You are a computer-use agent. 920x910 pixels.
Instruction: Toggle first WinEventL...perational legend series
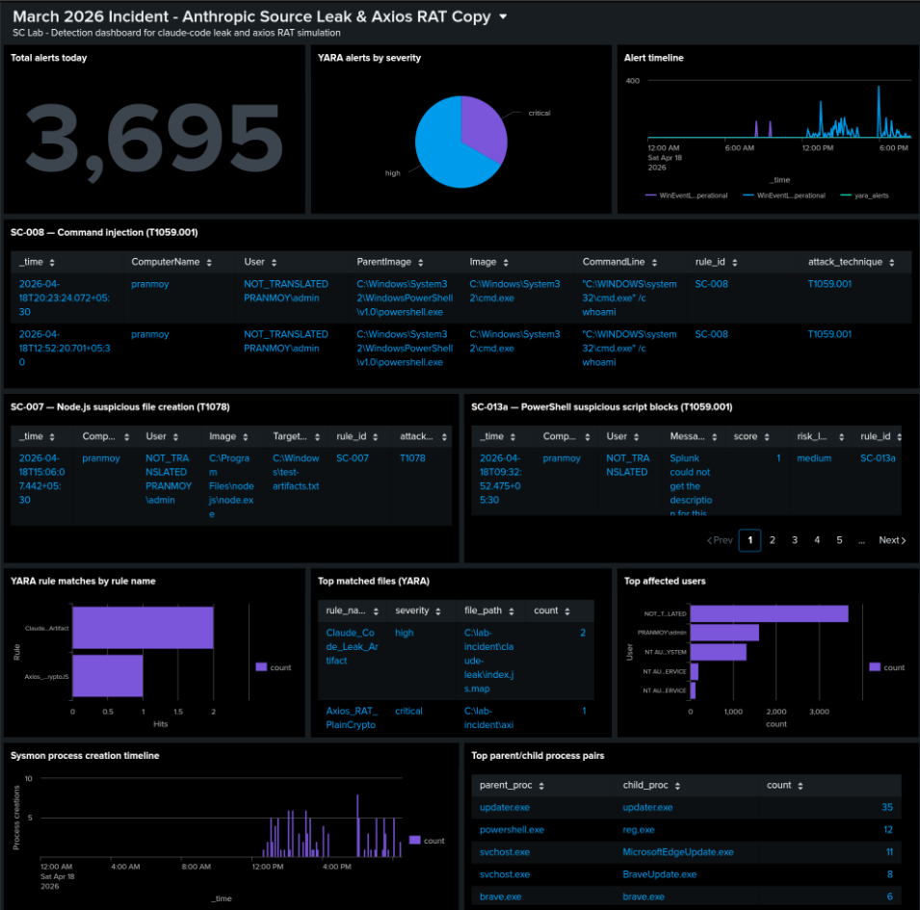click(x=687, y=195)
